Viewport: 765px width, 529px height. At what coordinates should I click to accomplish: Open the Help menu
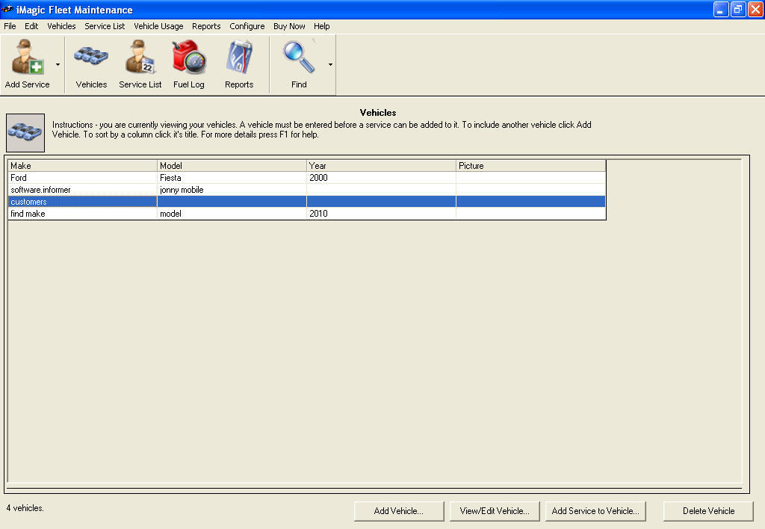click(x=321, y=26)
